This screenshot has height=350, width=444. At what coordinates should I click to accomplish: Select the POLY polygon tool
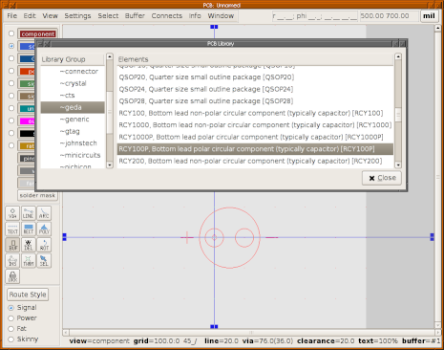pos(44,229)
